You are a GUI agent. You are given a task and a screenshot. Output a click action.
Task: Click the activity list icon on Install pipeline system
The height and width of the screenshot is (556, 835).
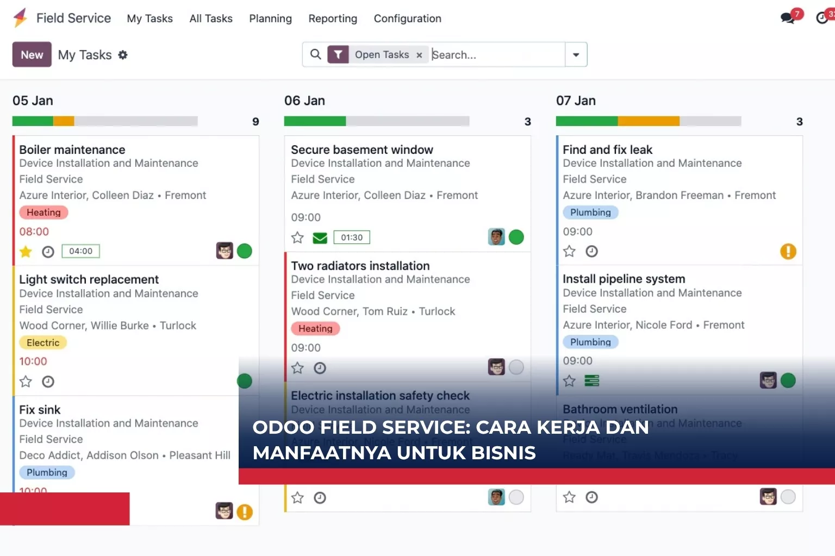pyautogui.click(x=592, y=381)
